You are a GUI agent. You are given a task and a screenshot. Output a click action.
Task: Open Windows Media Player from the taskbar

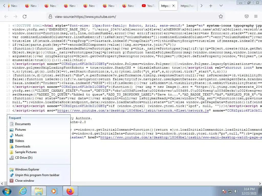click(54, 191)
